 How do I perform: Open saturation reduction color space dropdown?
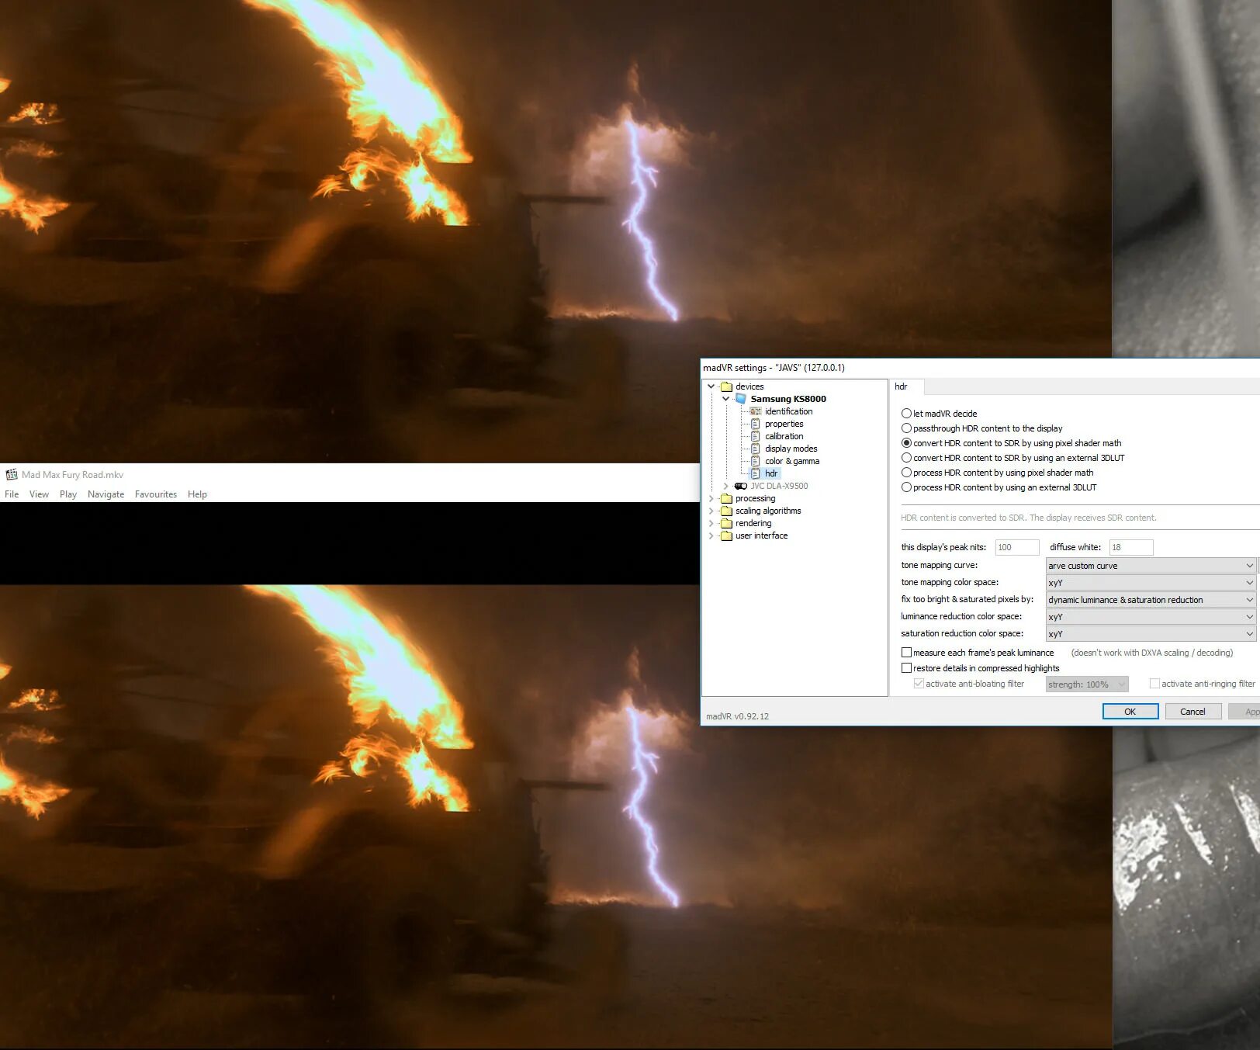click(x=1151, y=634)
